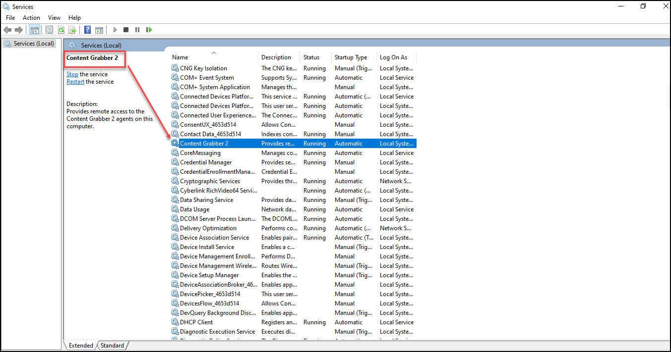Toggle Show/Hide Action Pane button
671x352 pixels.
click(x=99, y=30)
